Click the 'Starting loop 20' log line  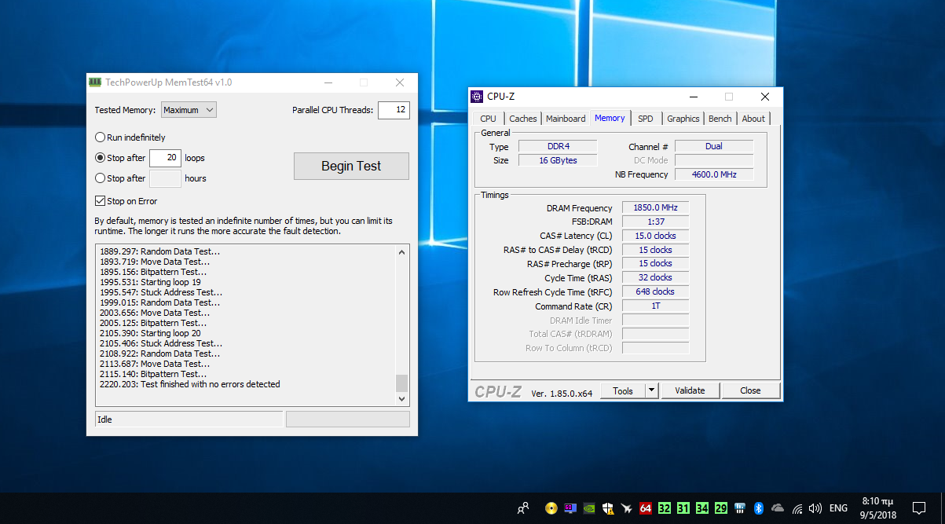coord(150,333)
